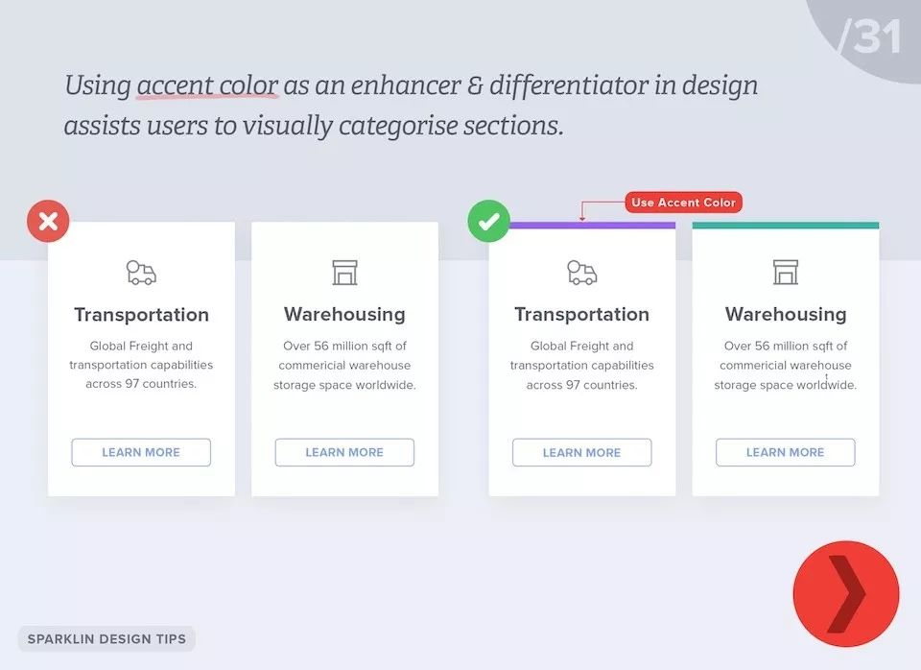Viewport: 921px width, 670px height.
Task: Click the Sparklin Design Tips tag
Action: [106, 639]
